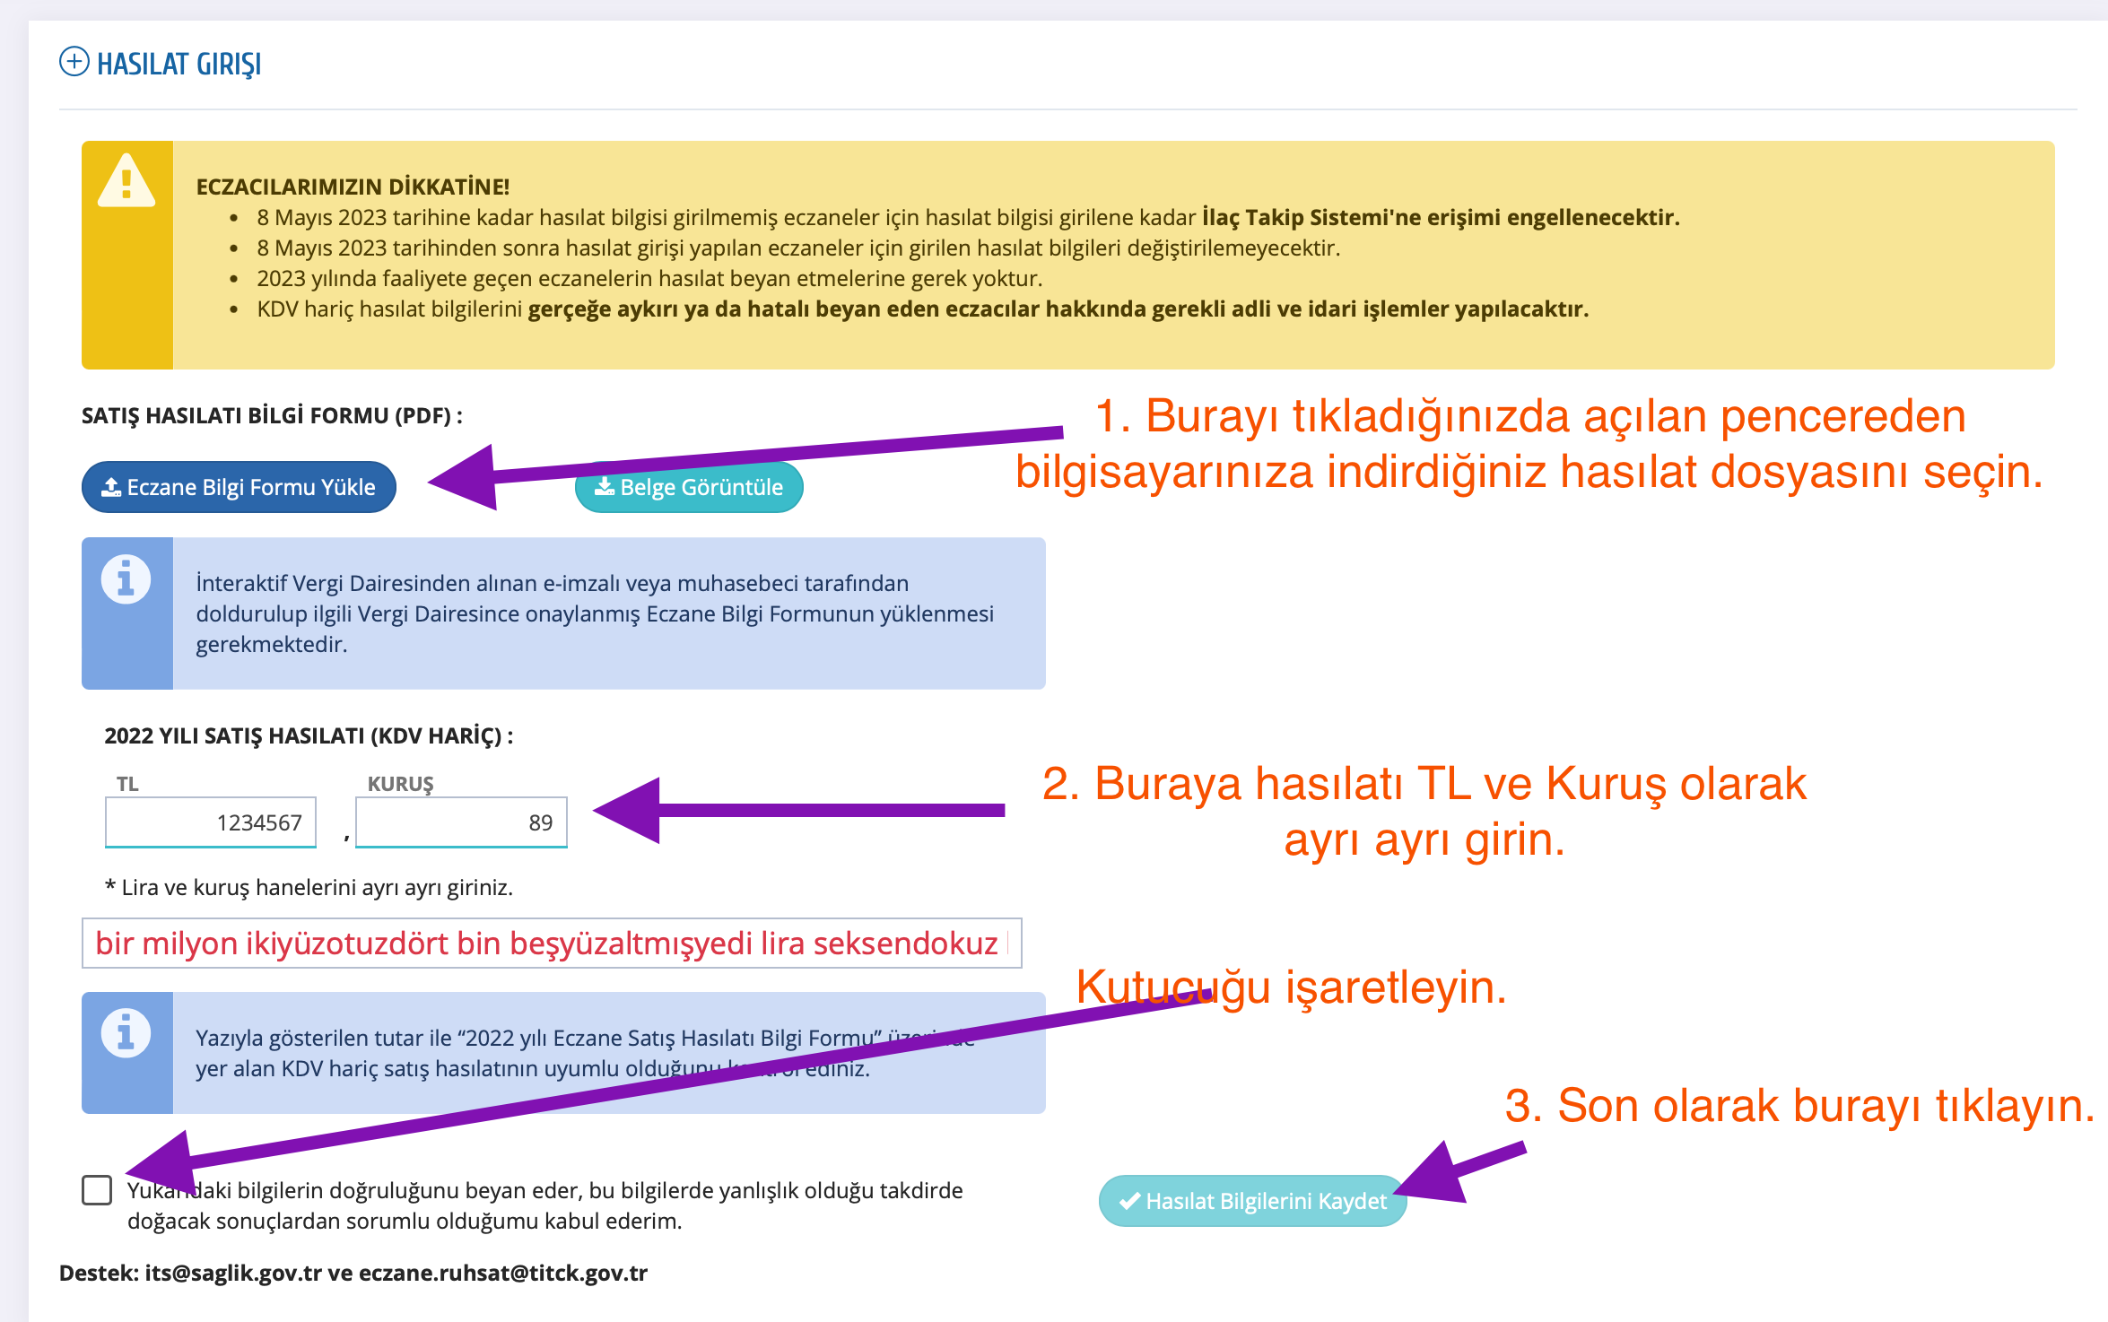Open the HASILAT GİRİŞİ section heading
This screenshot has height=1322, width=2108.
[x=179, y=64]
